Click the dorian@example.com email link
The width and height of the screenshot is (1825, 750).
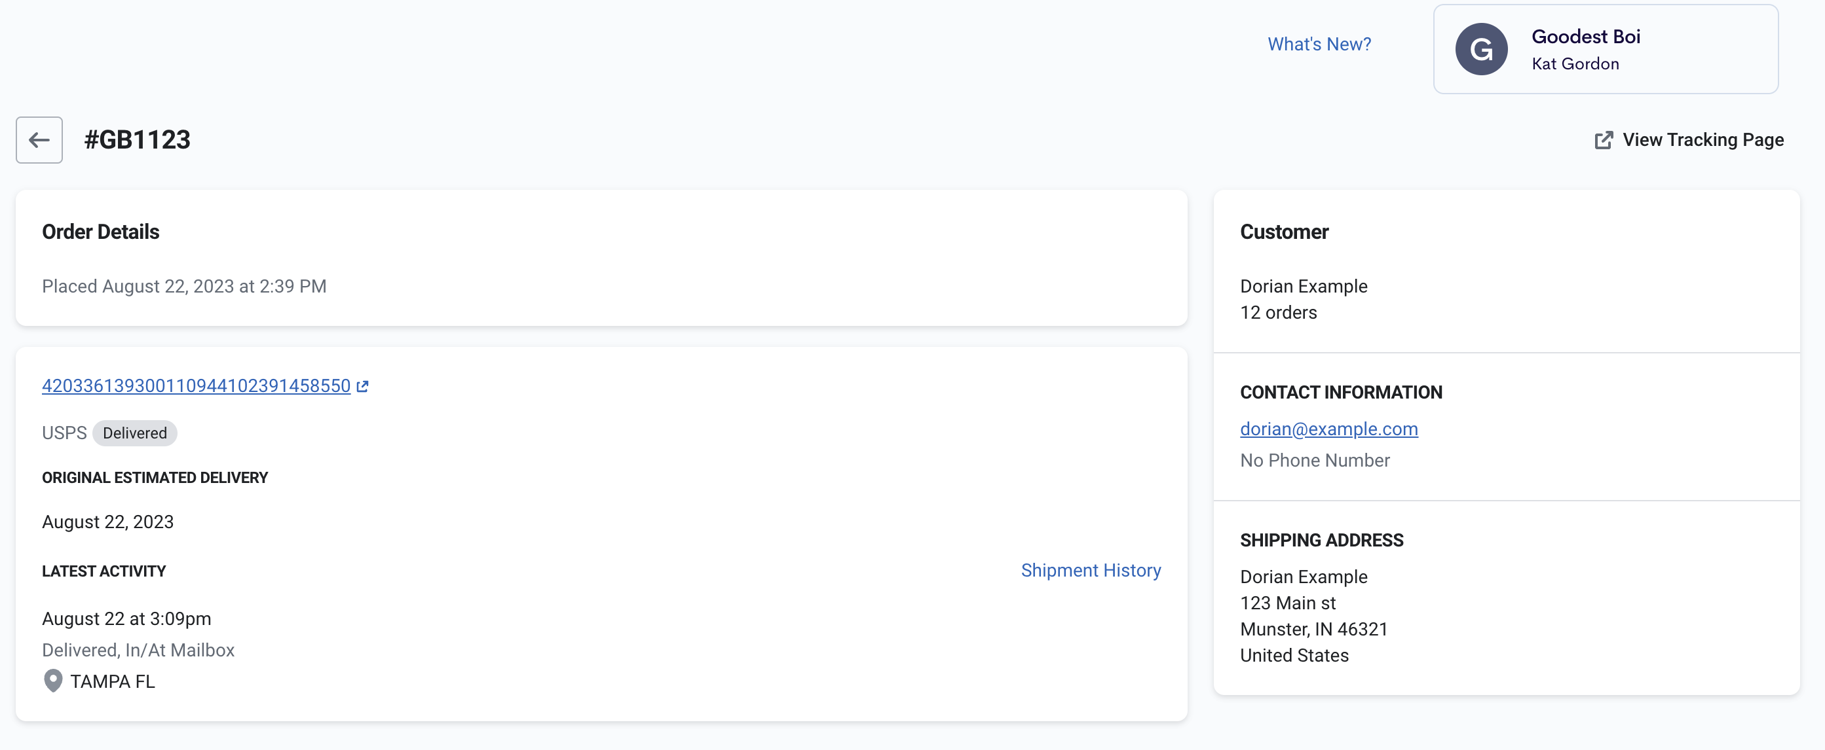(x=1328, y=429)
